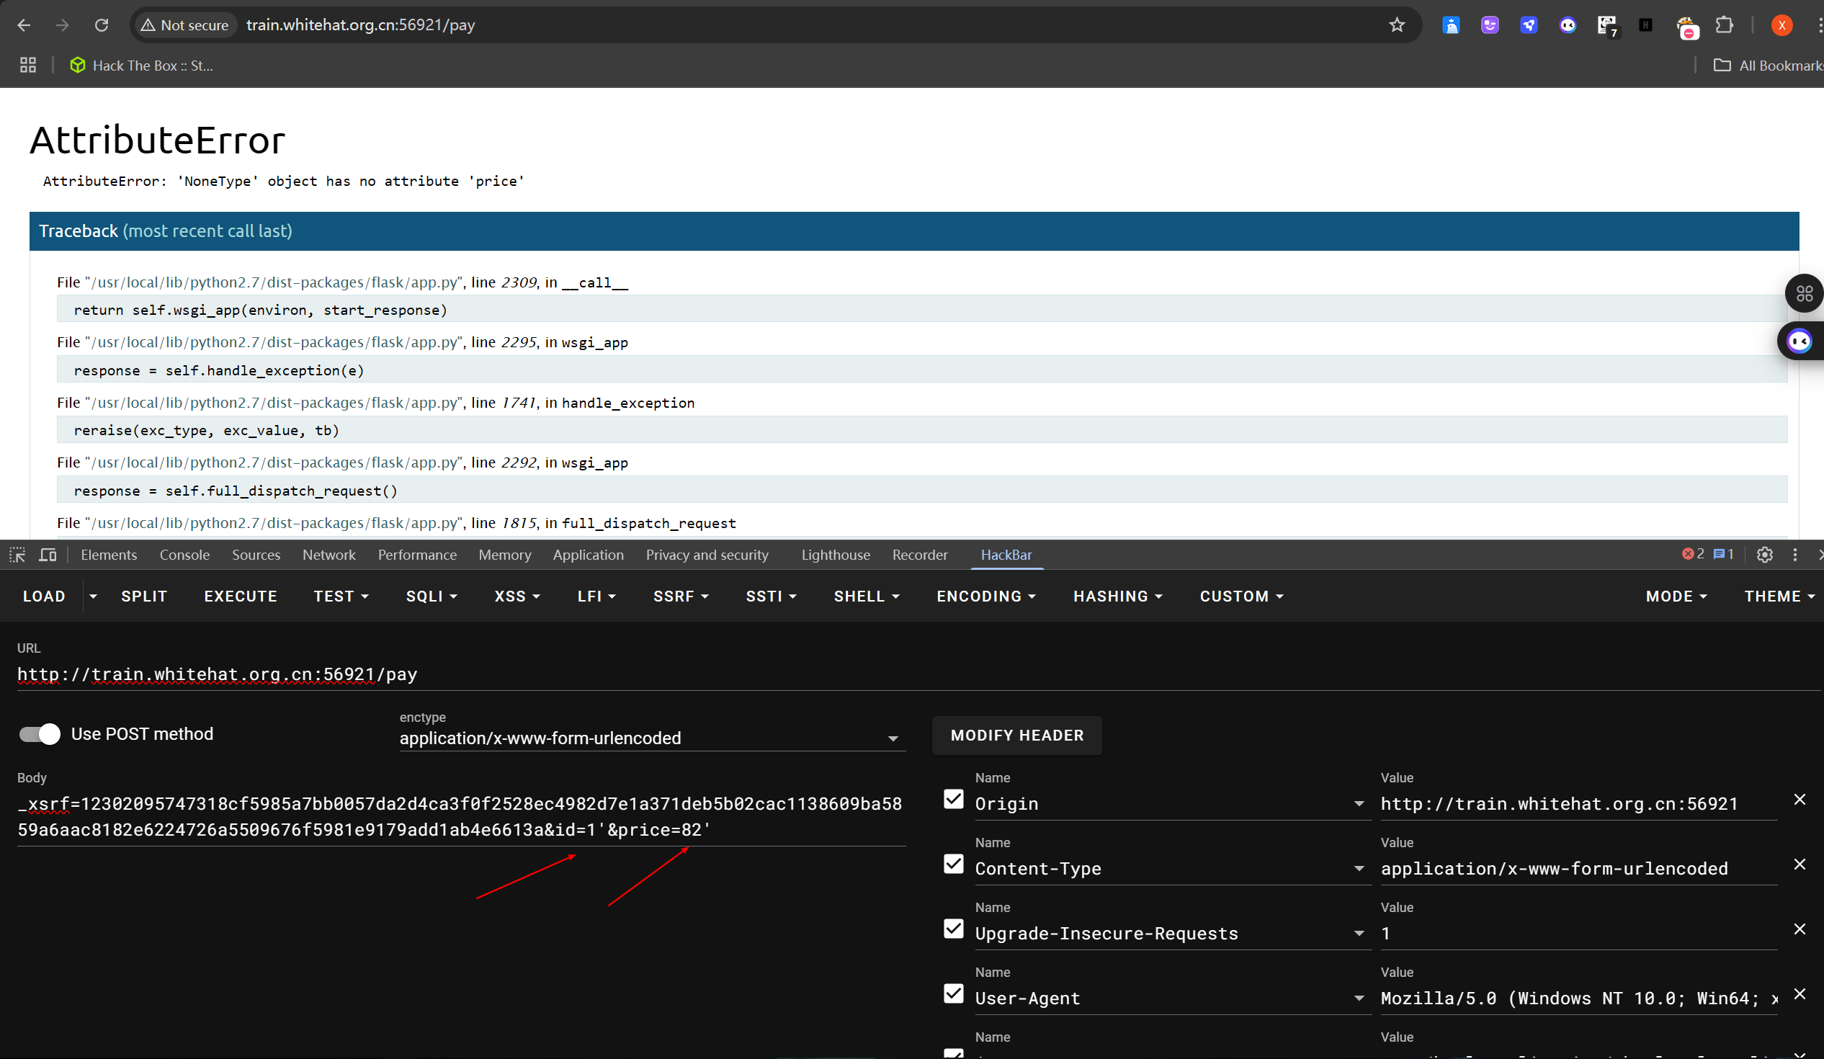Viewport: 1824px width, 1059px height.
Task: Open the orange X profile avatar
Action: [x=1781, y=25]
